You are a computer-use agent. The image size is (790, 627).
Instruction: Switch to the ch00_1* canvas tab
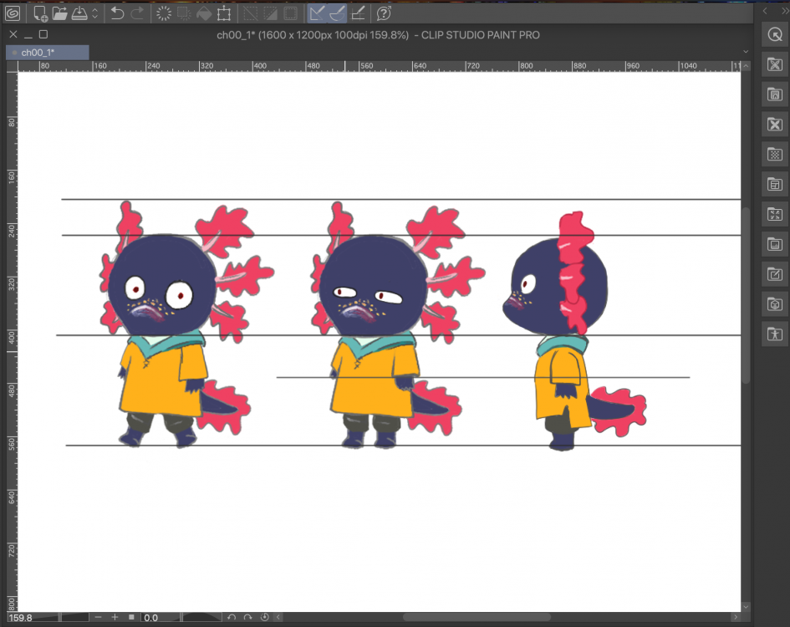pyautogui.click(x=47, y=52)
